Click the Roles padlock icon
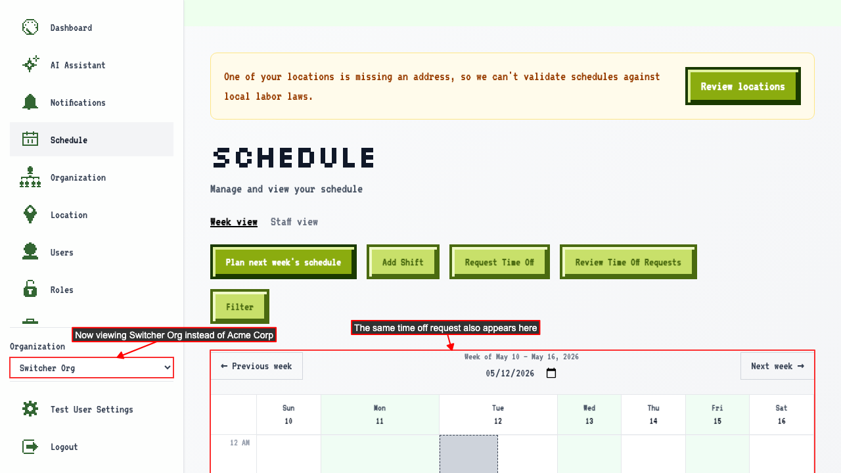 coord(30,290)
